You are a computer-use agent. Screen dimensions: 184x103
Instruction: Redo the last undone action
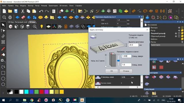[x=47, y=11]
